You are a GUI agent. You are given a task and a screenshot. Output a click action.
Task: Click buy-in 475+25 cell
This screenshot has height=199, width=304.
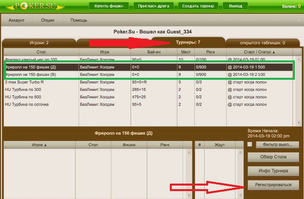pos(154,97)
